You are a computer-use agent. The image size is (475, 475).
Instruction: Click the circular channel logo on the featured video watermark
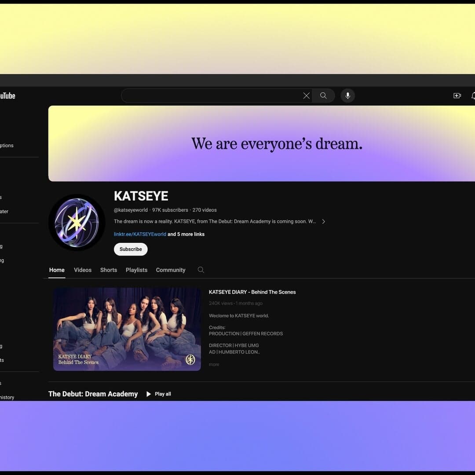(190, 359)
